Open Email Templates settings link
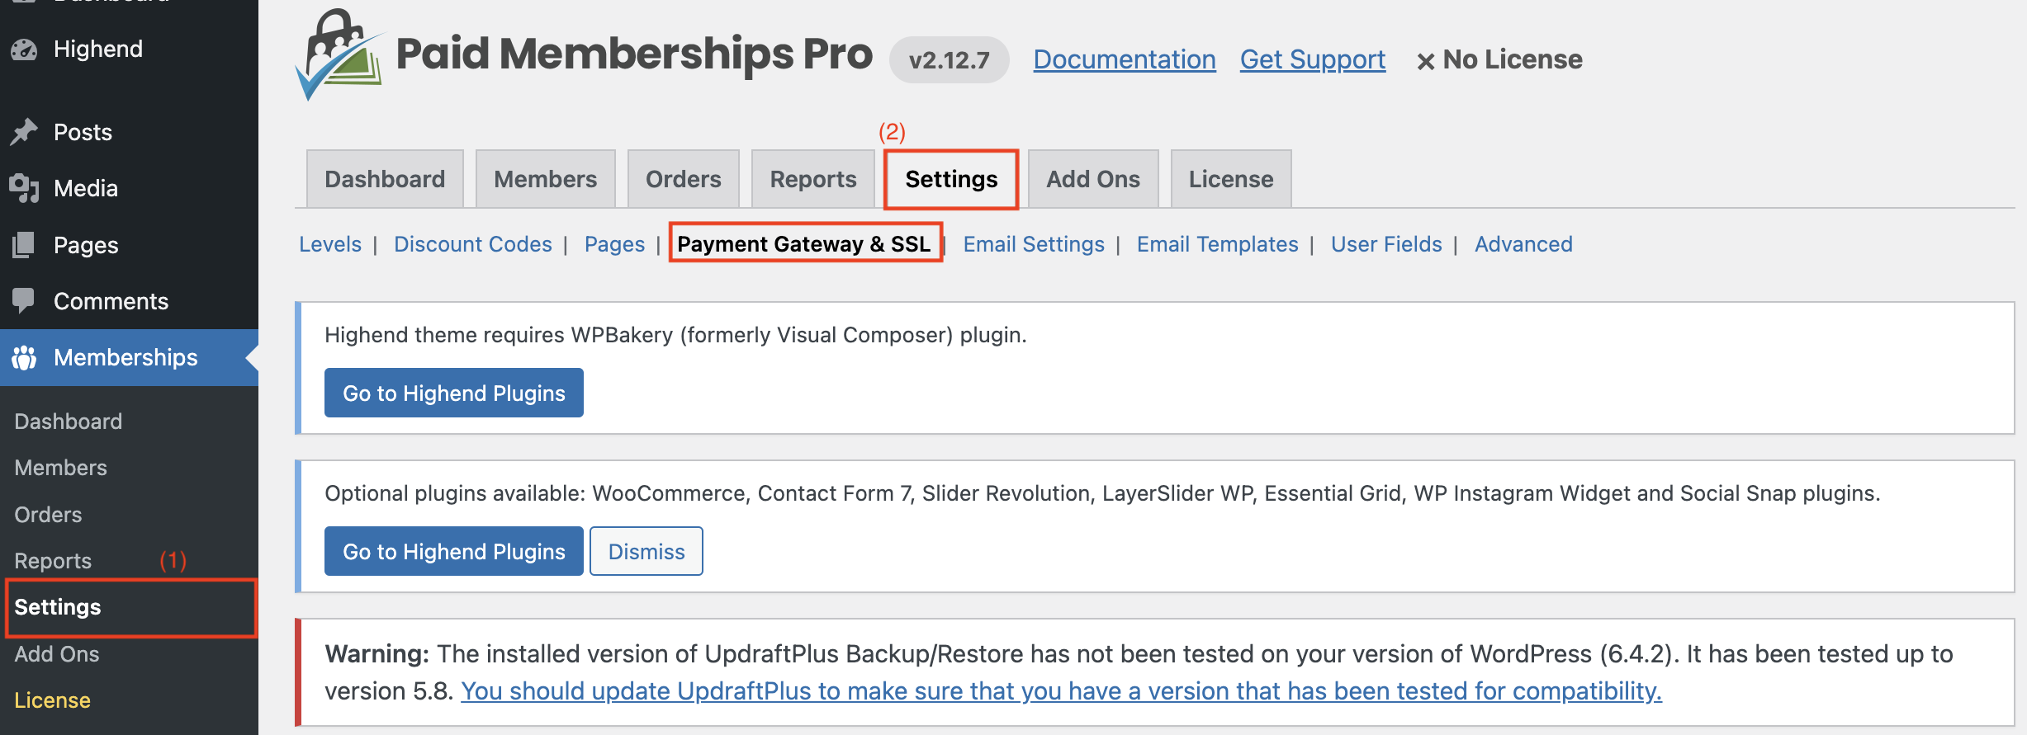 pos(1217,244)
